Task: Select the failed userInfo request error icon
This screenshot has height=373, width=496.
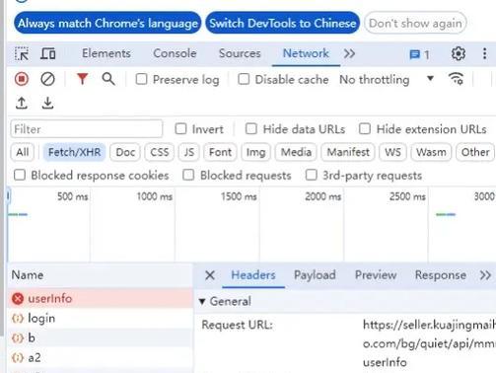Action: (18, 299)
